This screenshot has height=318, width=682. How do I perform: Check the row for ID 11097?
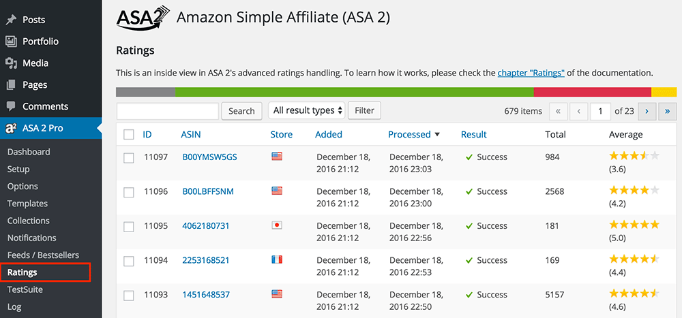(x=129, y=158)
